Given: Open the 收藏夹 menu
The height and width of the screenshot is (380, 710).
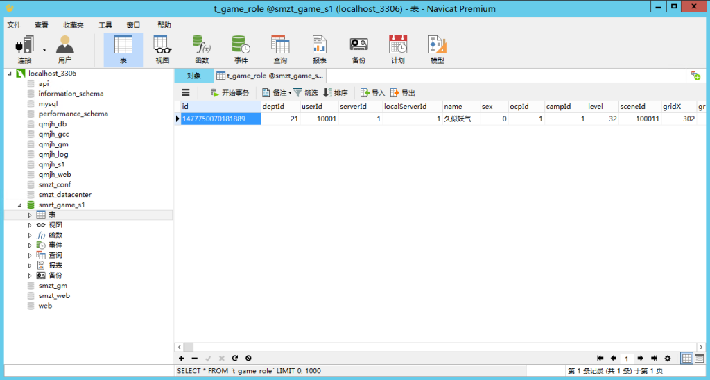Looking at the screenshot, I should pyautogui.click(x=73, y=25).
